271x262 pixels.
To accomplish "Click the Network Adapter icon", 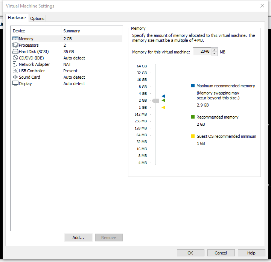I will click(15, 64).
